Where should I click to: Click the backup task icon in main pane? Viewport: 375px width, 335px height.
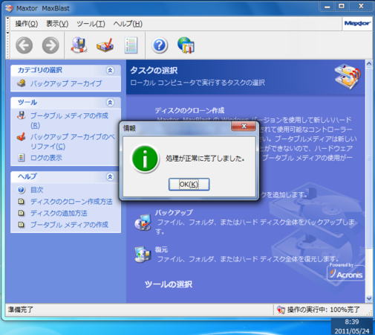tap(143, 222)
